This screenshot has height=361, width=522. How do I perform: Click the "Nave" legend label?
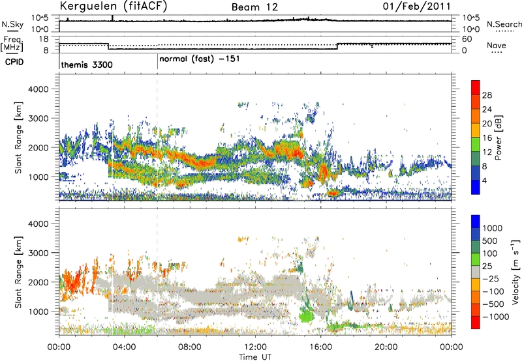[497, 45]
